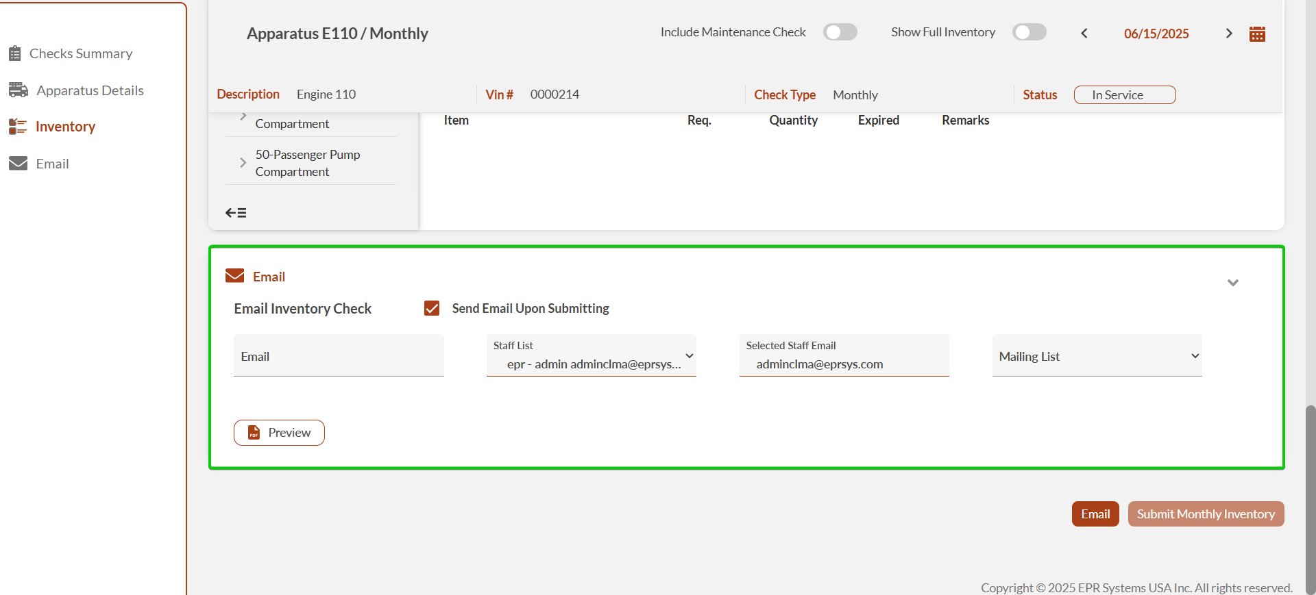
Task: Expand 50-Passenger Pump Compartment
Action: coord(243,163)
